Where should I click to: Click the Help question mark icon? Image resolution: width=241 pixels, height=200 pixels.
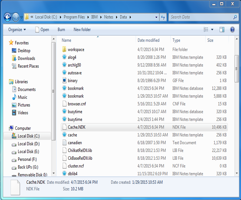click(x=232, y=30)
